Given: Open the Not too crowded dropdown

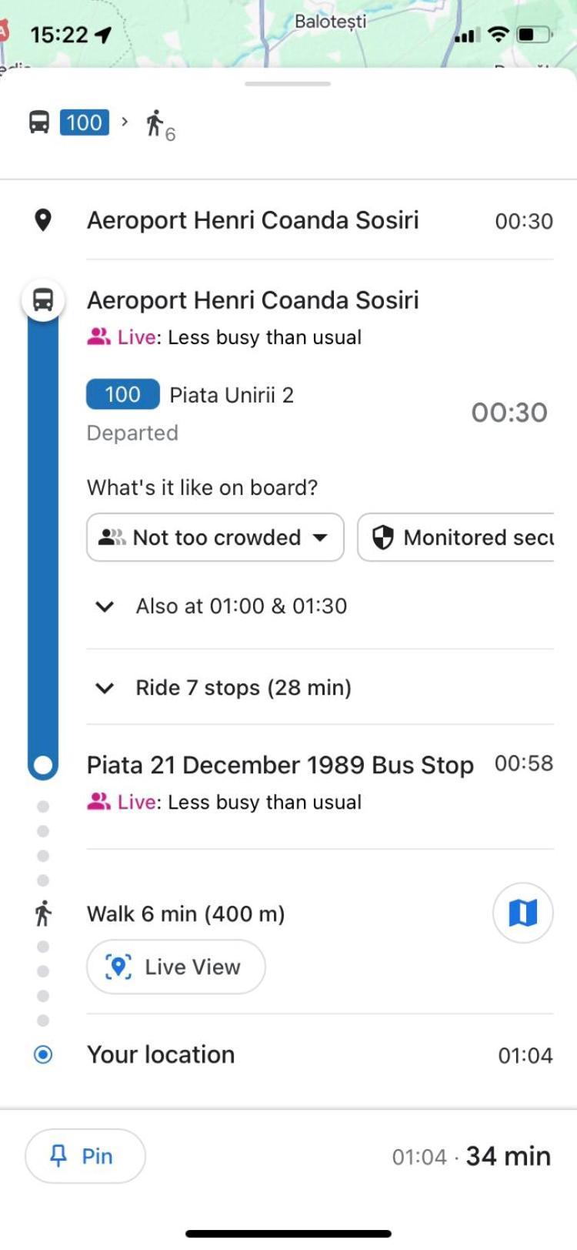Looking at the screenshot, I should 215,538.
